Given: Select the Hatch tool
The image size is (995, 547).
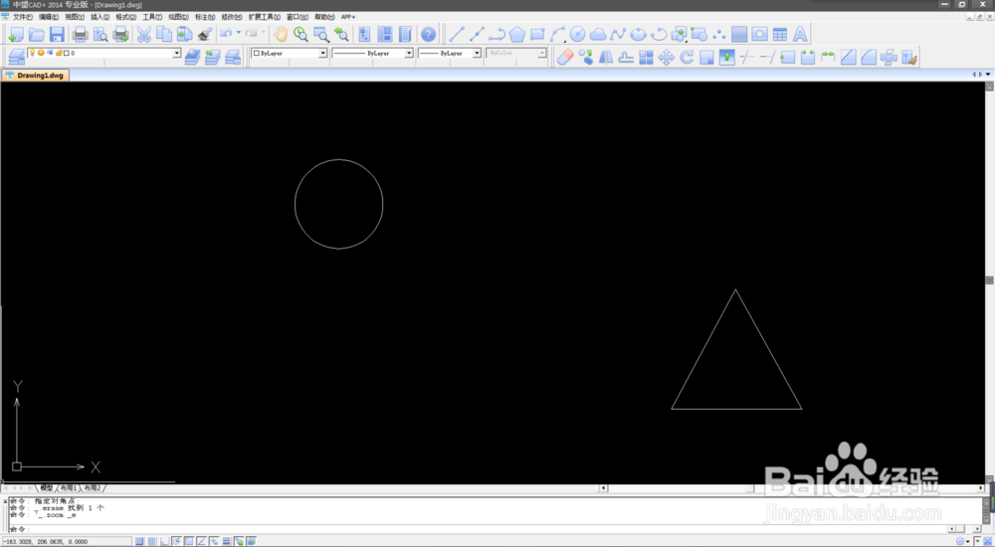Looking at the screenshot, I should coord(739,34).
